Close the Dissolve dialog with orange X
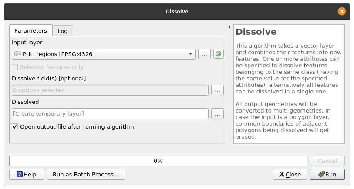 point(342,11)
